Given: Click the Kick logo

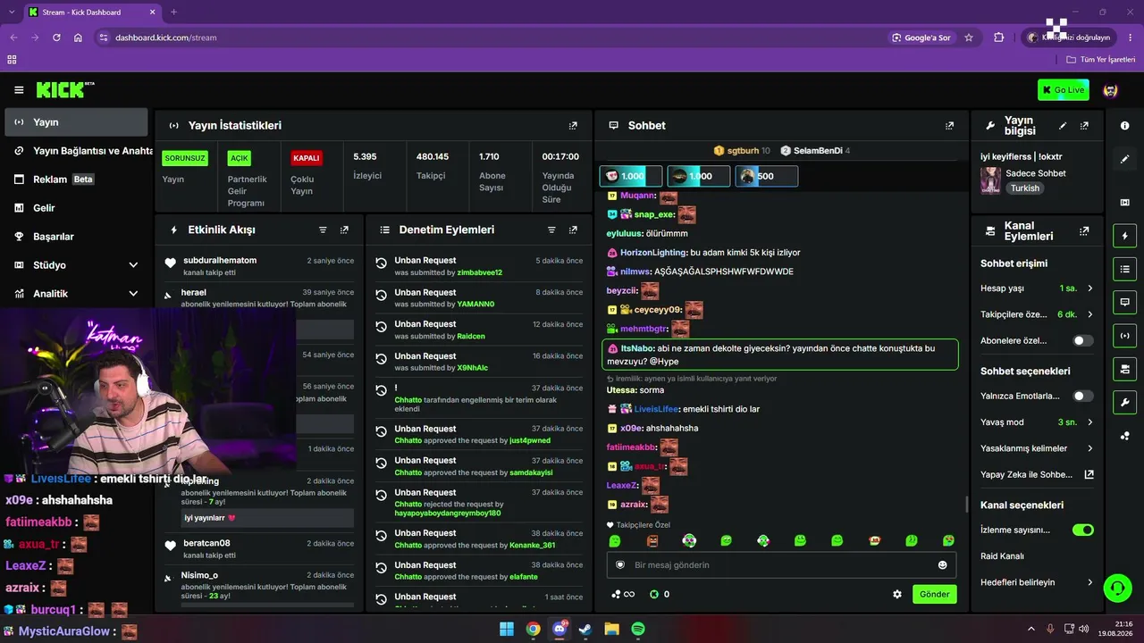Looking at the screenshot, I should click(x=65, y=89).
